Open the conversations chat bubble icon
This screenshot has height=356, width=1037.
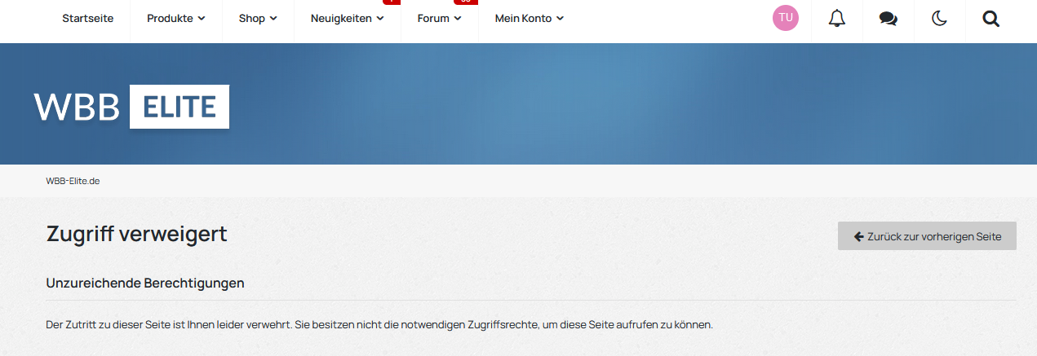coord(888,18)
